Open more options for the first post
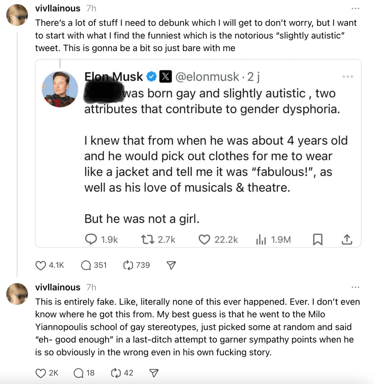 click(x=356, y=8)
